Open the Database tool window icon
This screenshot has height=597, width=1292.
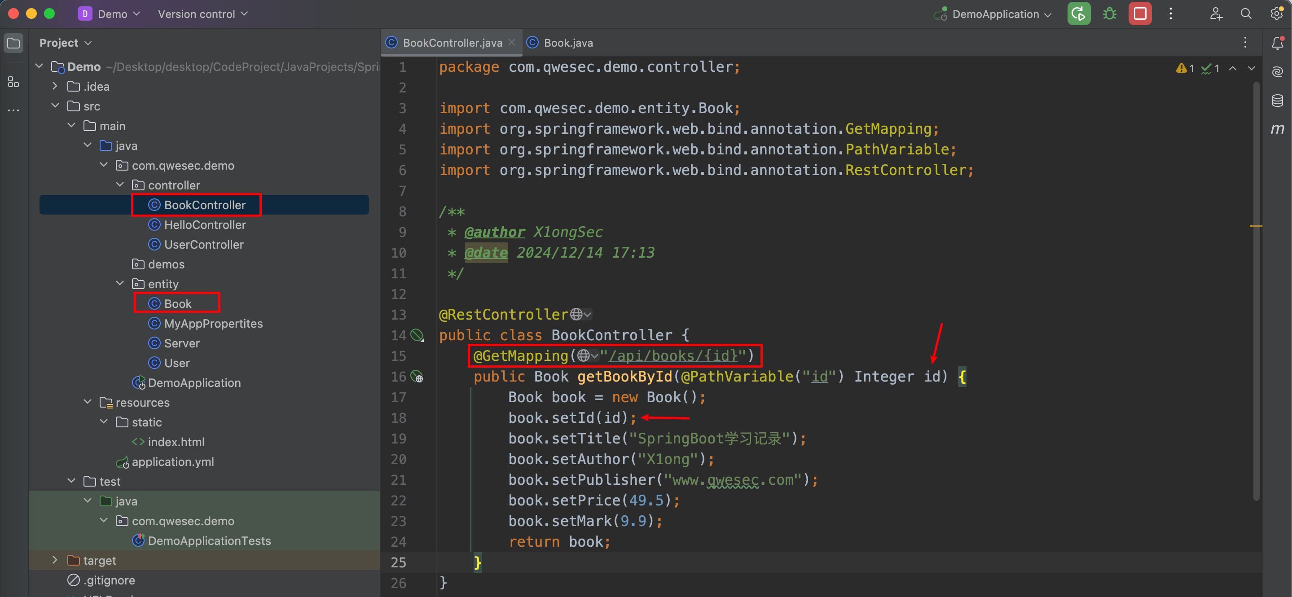click(x=1278, y=101)
